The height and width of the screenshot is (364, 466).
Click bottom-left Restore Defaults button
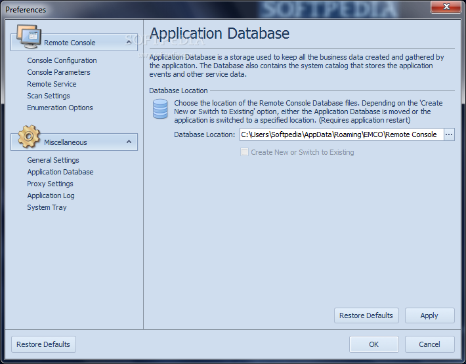[43, 344]
